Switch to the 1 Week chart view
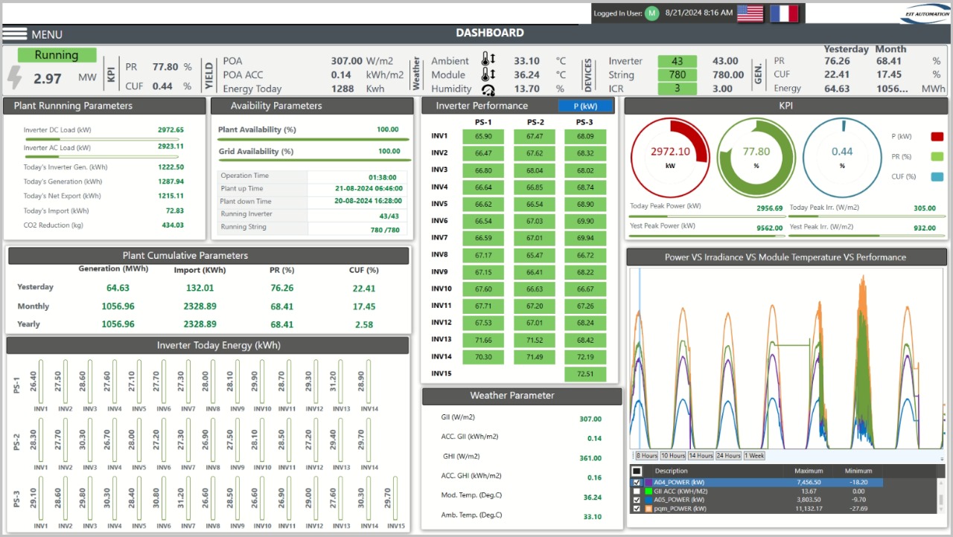 (x=754, y=455)
